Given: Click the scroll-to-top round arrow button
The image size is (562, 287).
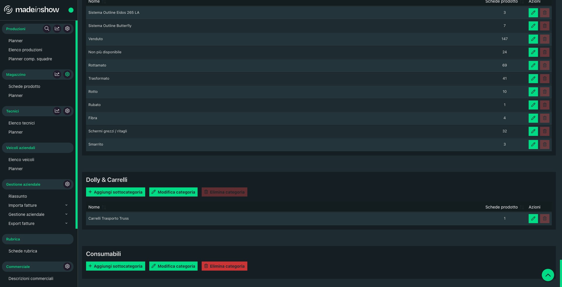Looking at the screenshot, I should pos(548,275).
